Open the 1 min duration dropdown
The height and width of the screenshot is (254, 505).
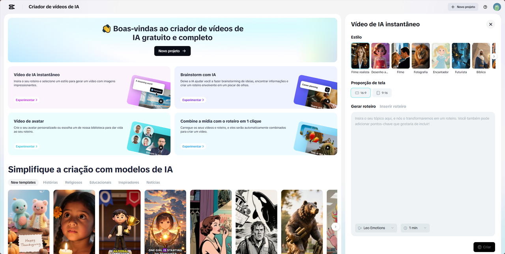coord(415,228)
